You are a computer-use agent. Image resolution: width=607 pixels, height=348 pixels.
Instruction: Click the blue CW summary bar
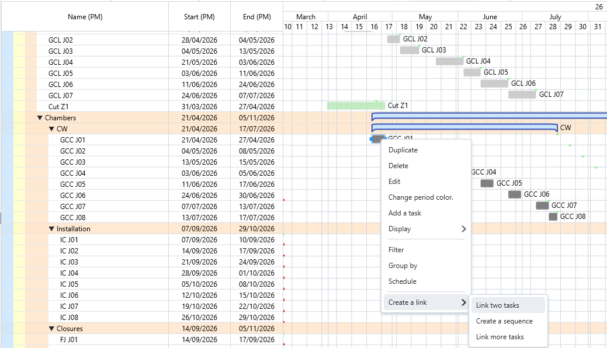(x=464, y=127)
